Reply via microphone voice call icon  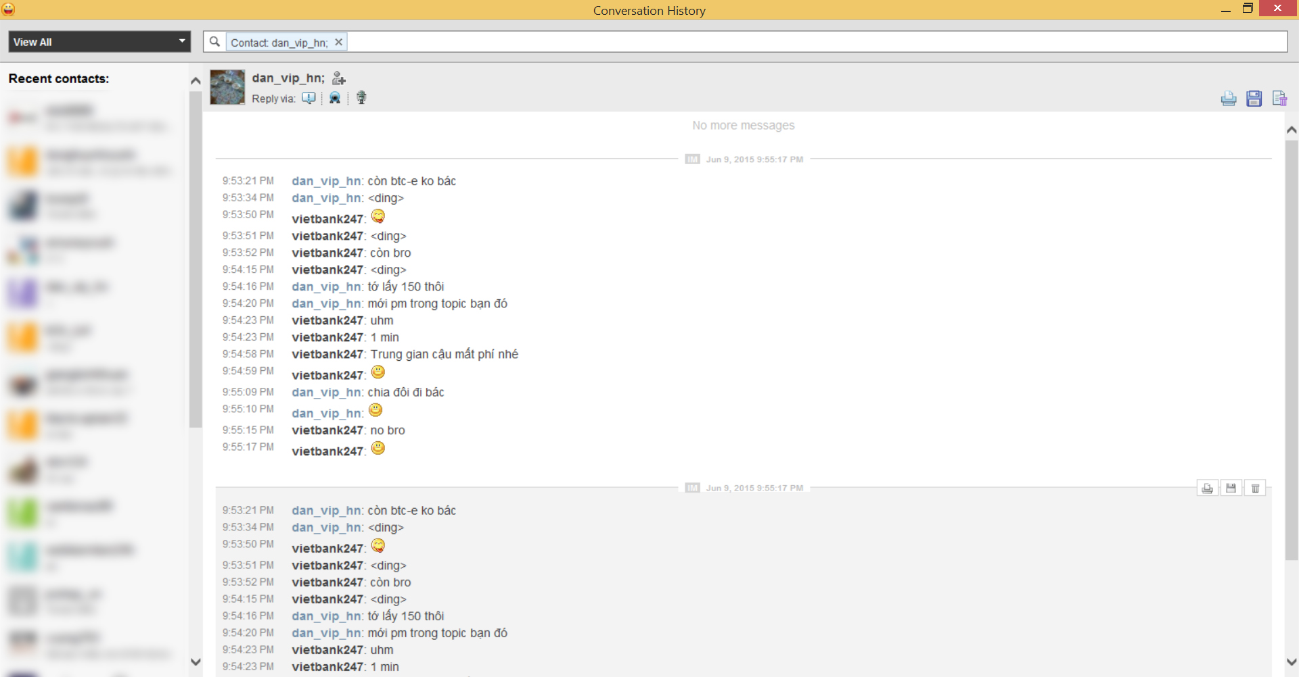[x=361, y=98]
